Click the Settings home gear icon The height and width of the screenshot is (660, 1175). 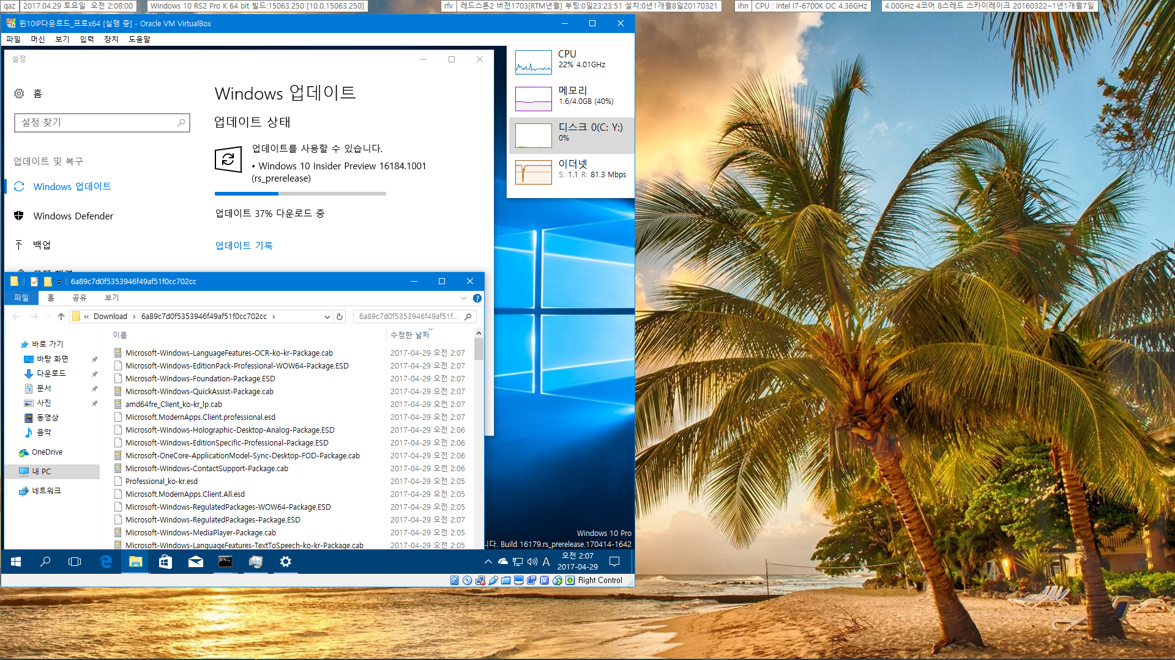point(19,94)
